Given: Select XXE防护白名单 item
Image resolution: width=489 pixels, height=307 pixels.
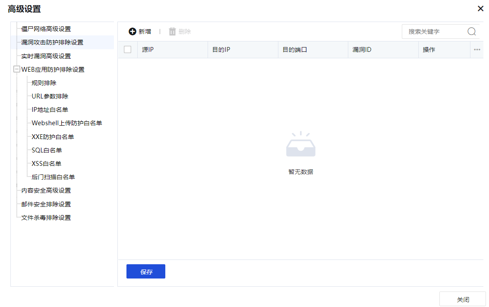Looking at the screenshot, I should click(x=53, y=137).
